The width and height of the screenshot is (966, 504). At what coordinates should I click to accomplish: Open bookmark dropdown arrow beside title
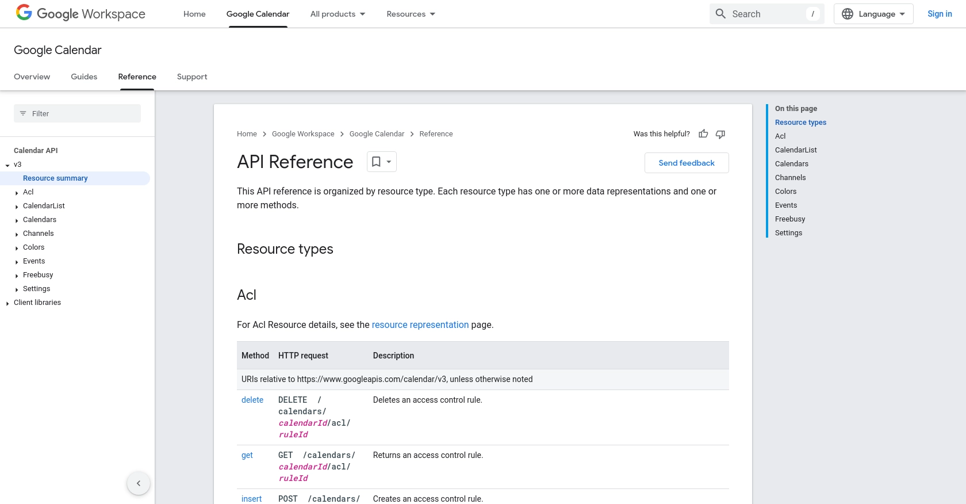389,162
